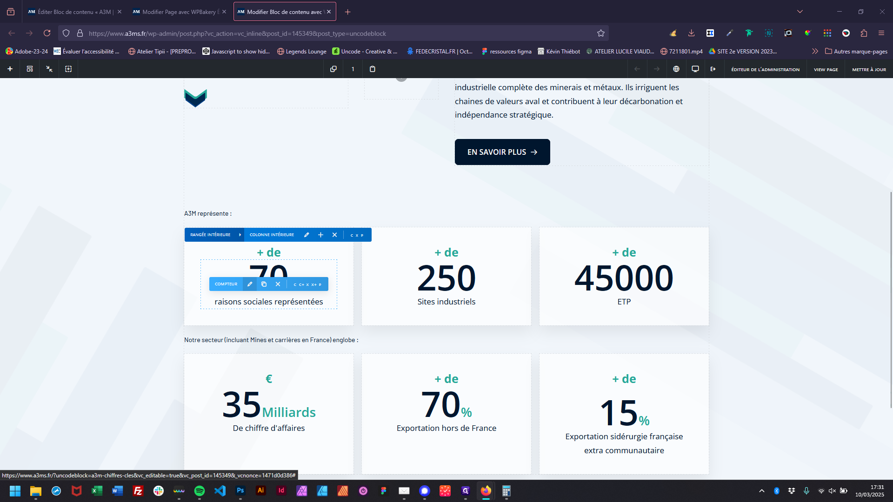Image resolution: width=893 pixels, height=502 pixels.
Task: Select the A3M représente text
Action: [x=207, y=213]
